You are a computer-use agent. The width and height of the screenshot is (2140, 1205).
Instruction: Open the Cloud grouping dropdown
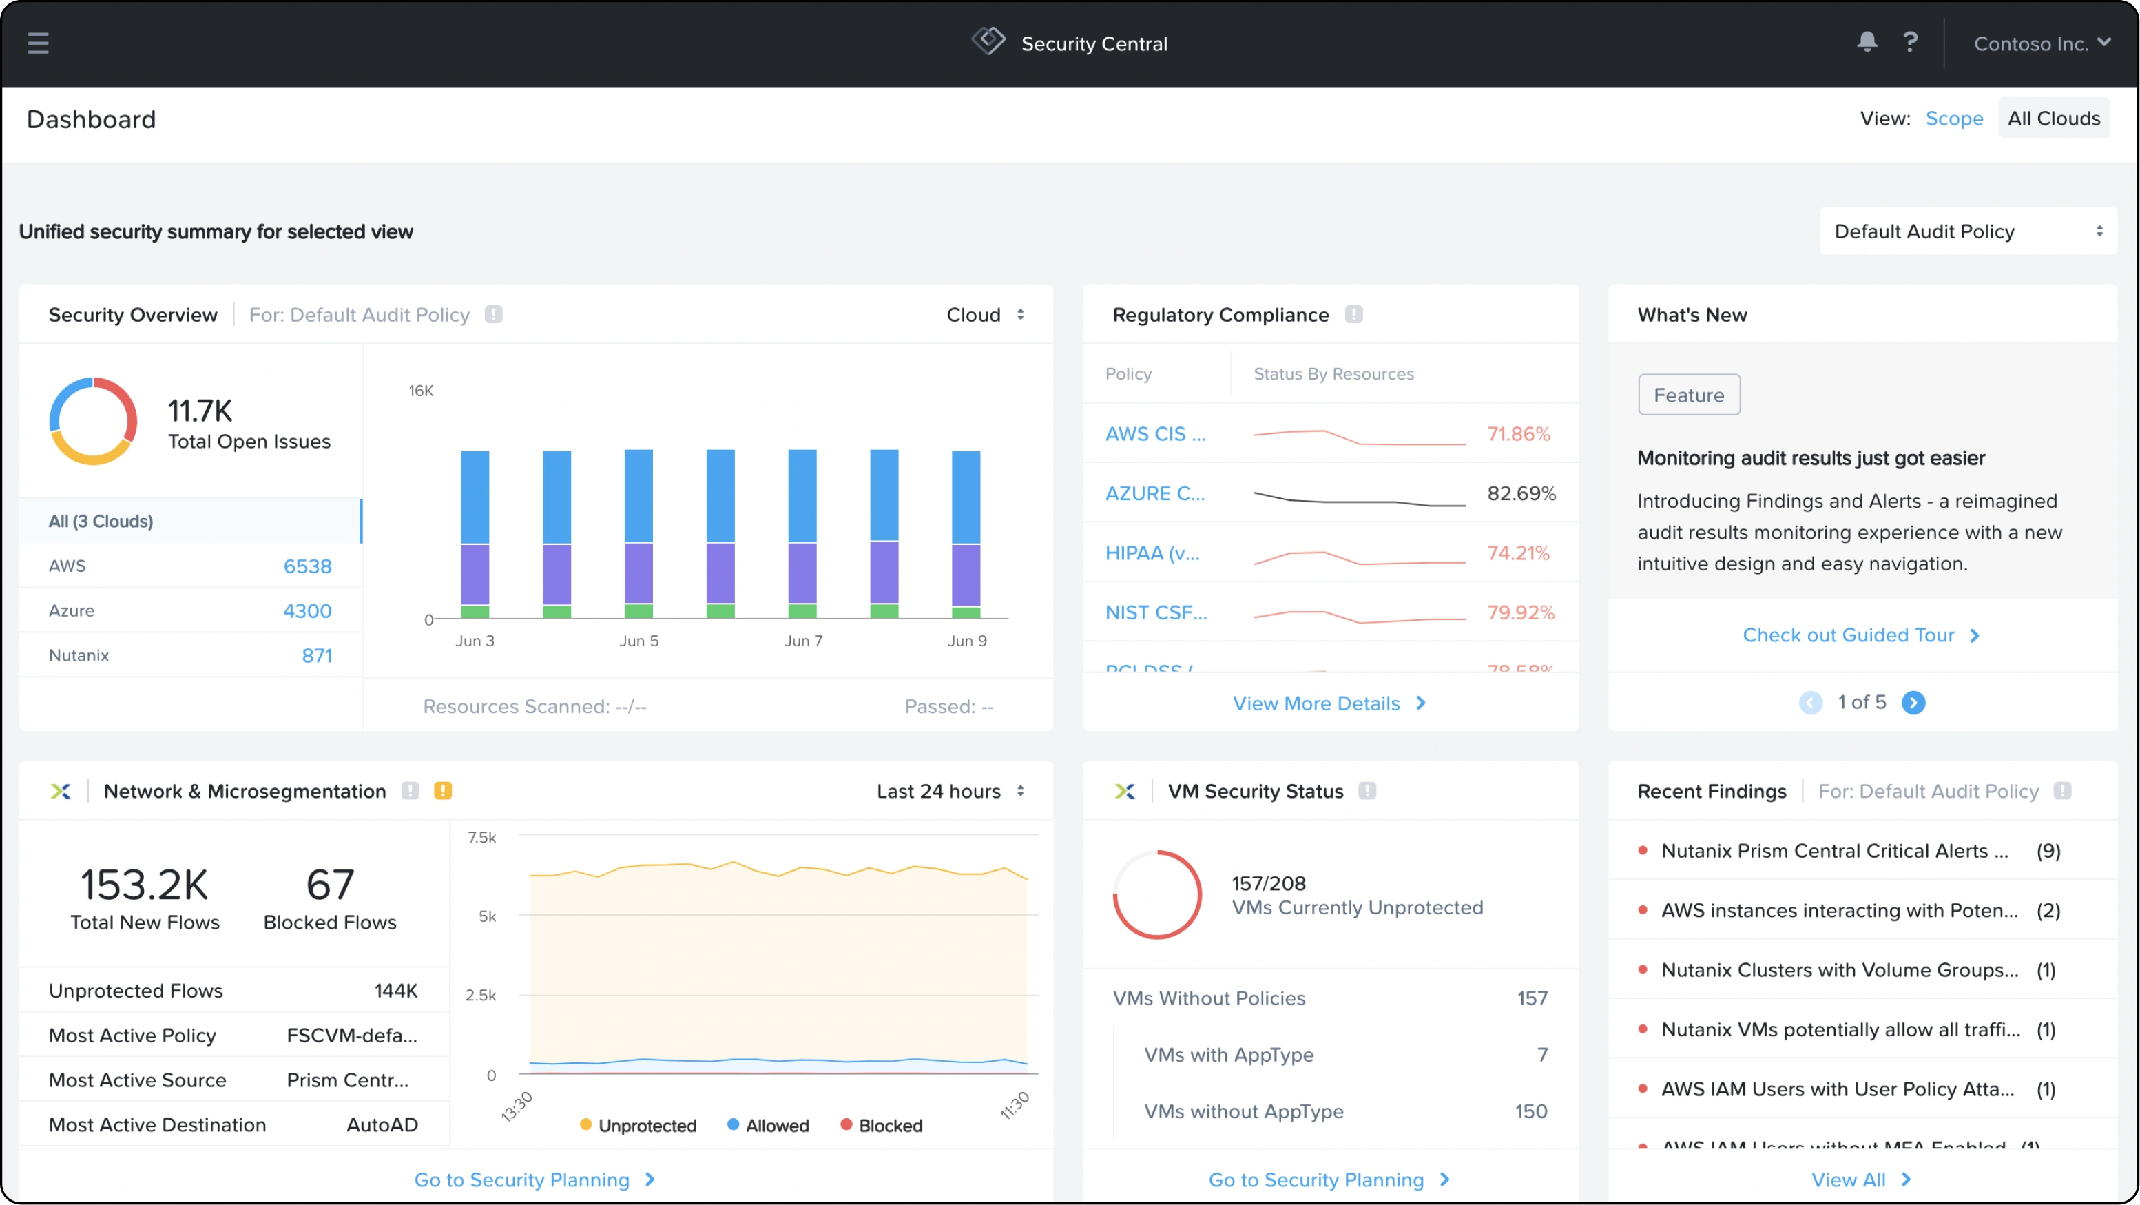tap(985, 315)
